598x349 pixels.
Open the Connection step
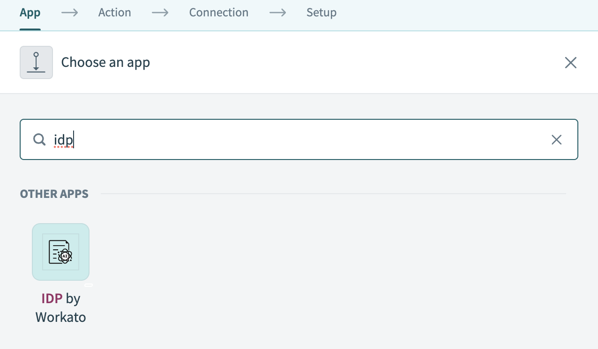tap(218, 13)
